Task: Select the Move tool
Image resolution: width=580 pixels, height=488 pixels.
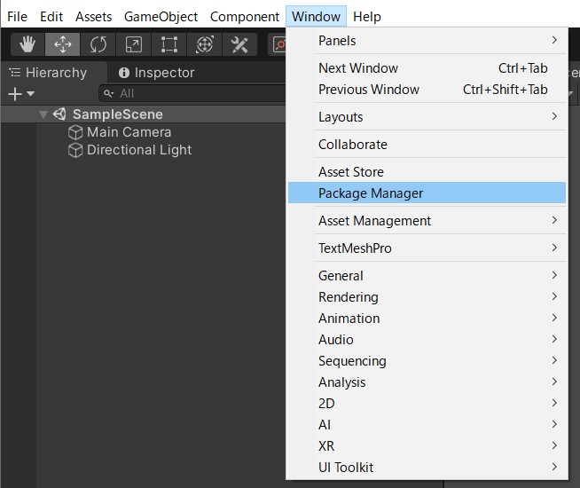Action: (x=63, y=44)
